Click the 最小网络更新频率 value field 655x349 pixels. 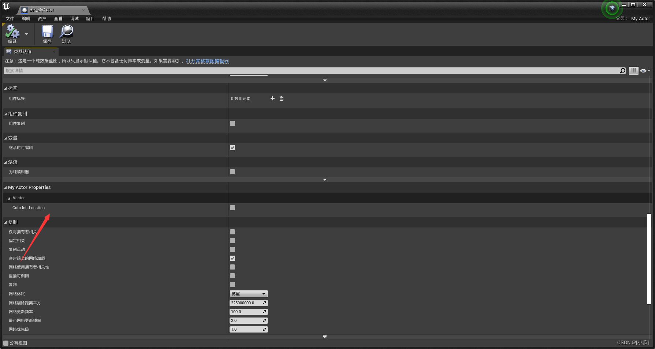click(x=249, y=320)
